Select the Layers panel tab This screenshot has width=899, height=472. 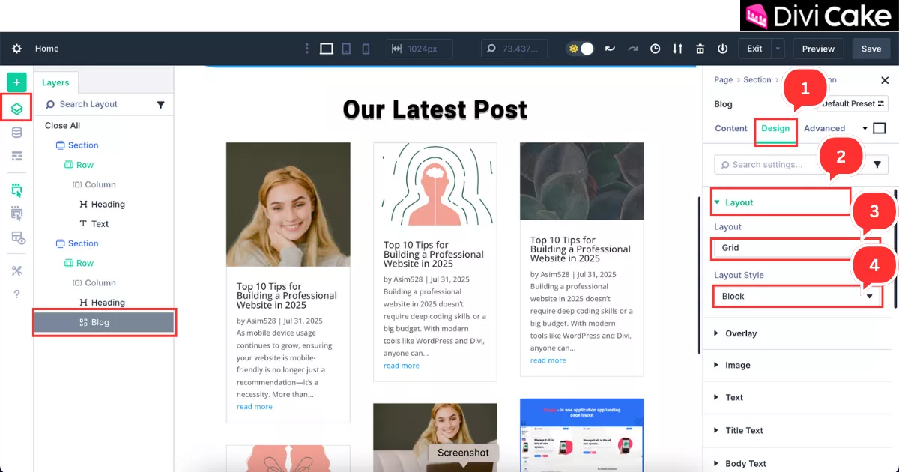[x=55, y=83]
